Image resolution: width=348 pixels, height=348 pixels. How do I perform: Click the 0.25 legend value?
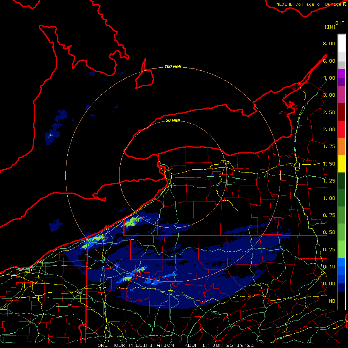(329, 250)
